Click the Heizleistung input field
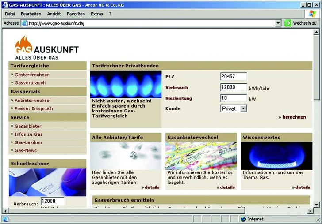Image resolution: width=322 pixels, height=224 pixels. pyautogui.click(x=234, y=98)
